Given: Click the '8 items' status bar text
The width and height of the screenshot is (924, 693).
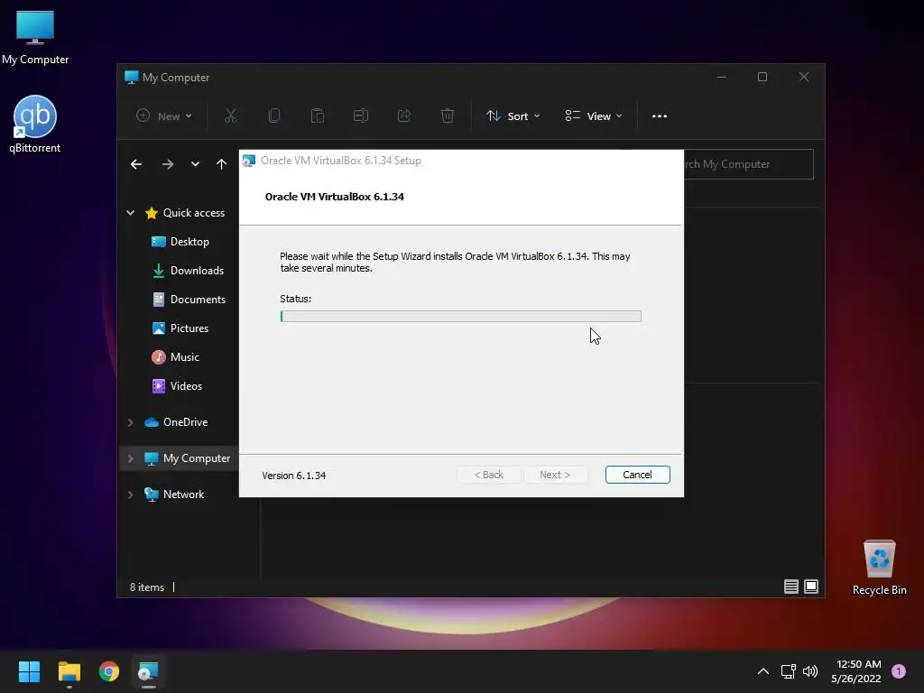Looking at the screenshot, I should (147, 587).
